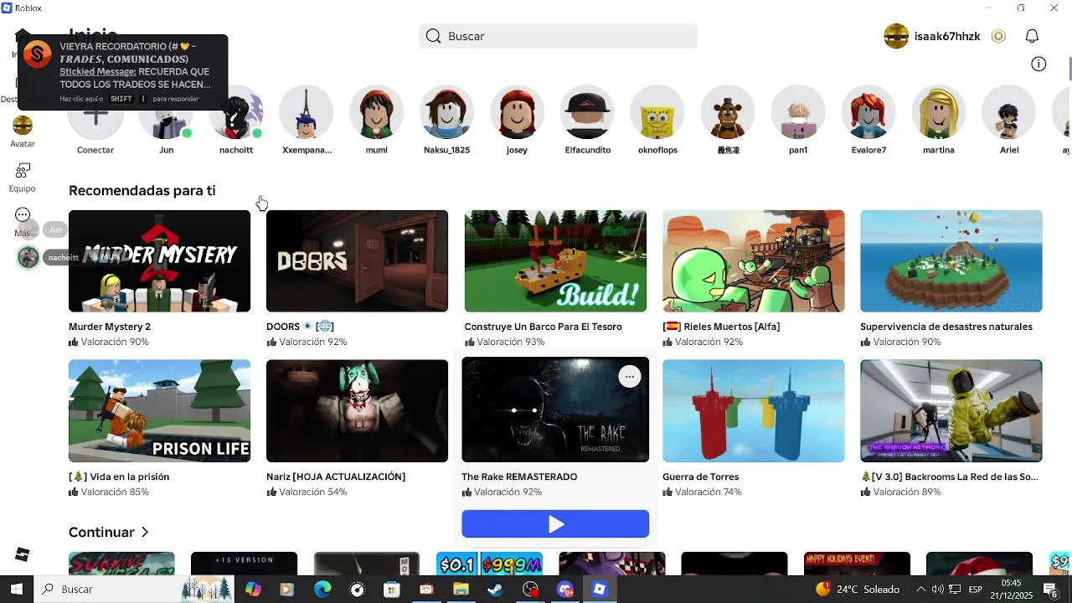Open Supervivencia de desastres naturales thumbnail

(951, 261)
